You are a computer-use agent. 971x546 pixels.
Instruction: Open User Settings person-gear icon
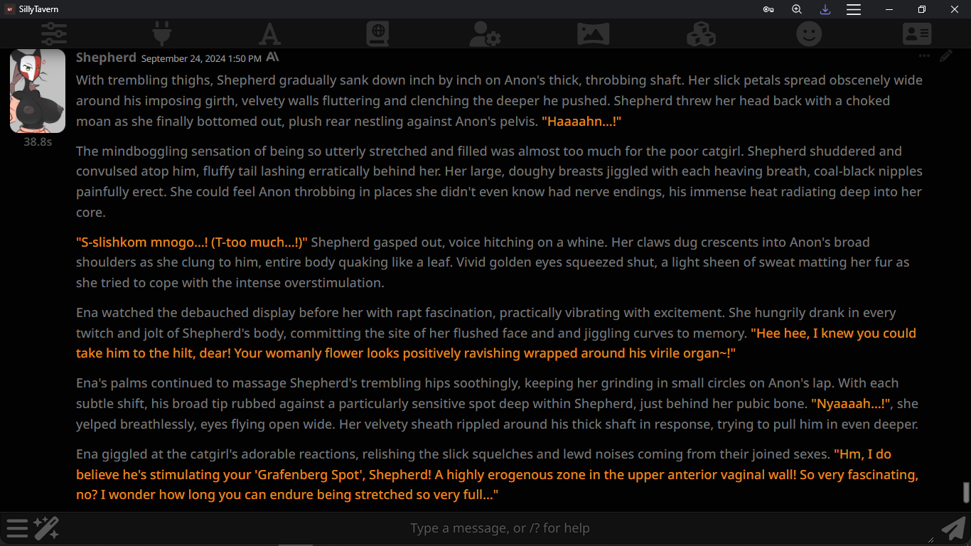pyautogui.click(x=485, y=33)
